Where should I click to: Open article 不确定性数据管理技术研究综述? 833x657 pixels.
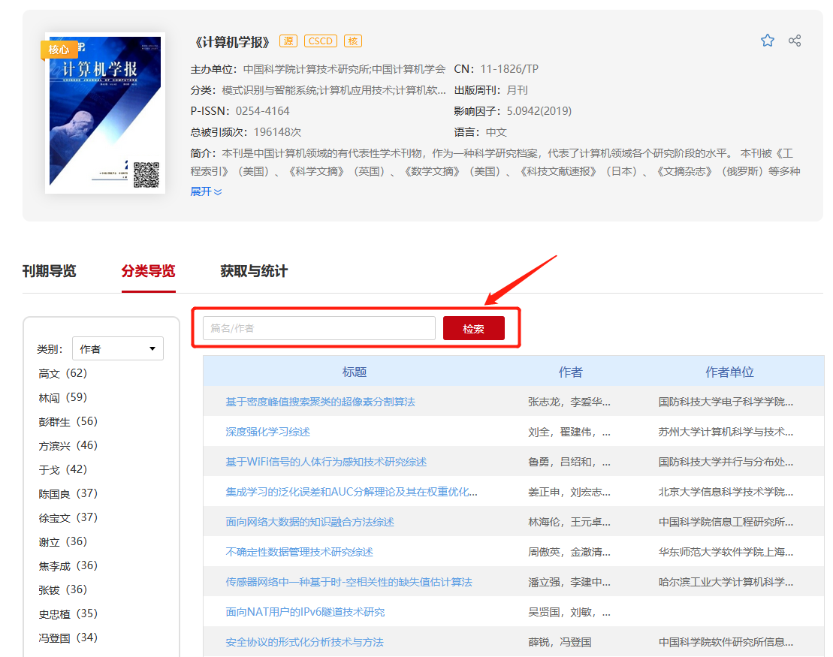(299, 552)
